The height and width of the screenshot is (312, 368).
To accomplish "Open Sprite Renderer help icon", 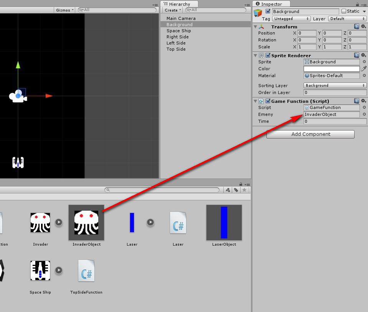I will pos(356,55).
